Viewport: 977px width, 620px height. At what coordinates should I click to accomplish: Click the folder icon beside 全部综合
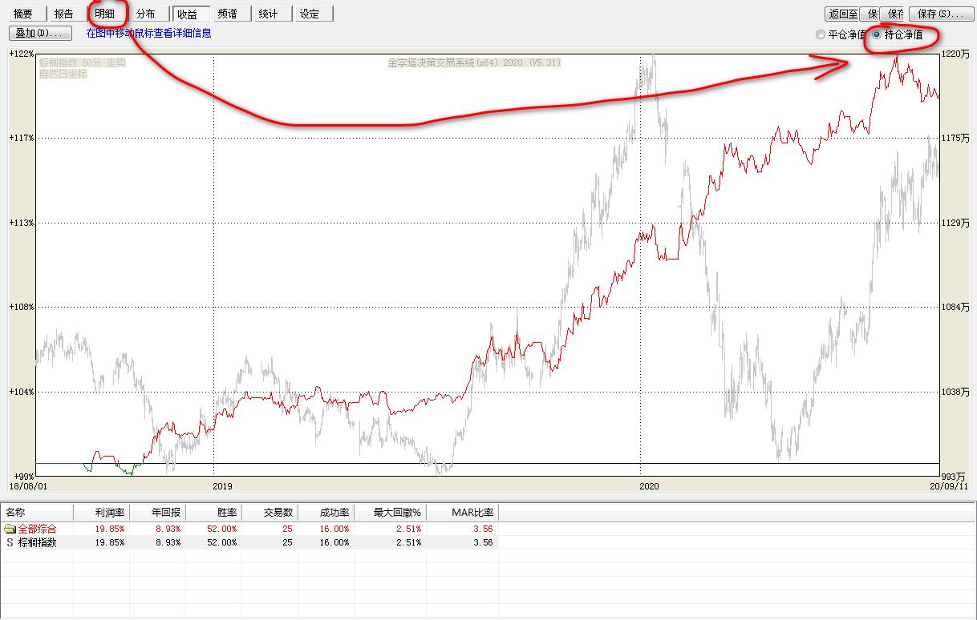10,529
